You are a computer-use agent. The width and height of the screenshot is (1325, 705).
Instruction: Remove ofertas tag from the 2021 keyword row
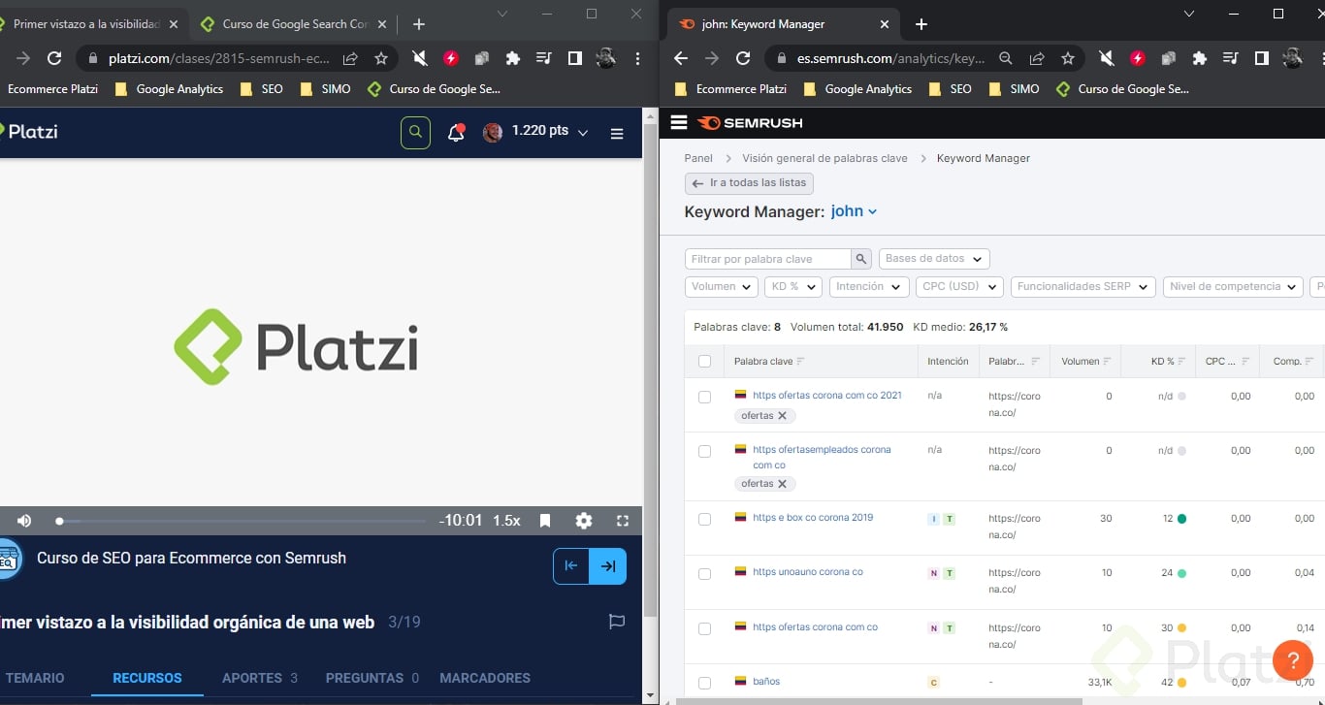tap(782, 416)
